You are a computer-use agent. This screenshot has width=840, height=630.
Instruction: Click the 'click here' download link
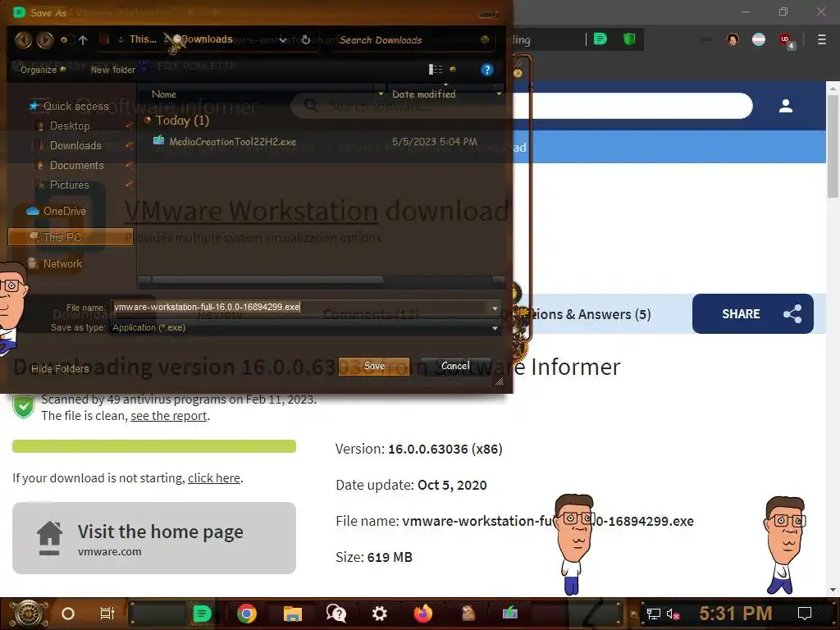pos(214,478)
